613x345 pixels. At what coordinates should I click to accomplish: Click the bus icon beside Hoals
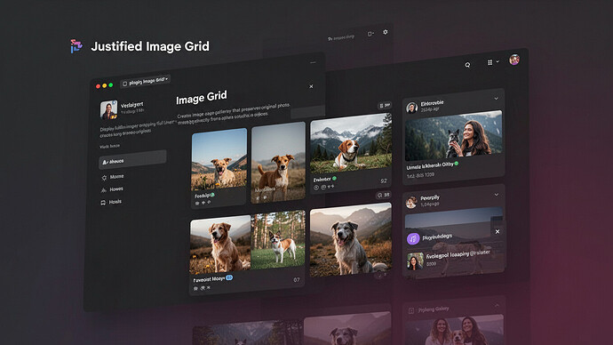click(103, 203)
